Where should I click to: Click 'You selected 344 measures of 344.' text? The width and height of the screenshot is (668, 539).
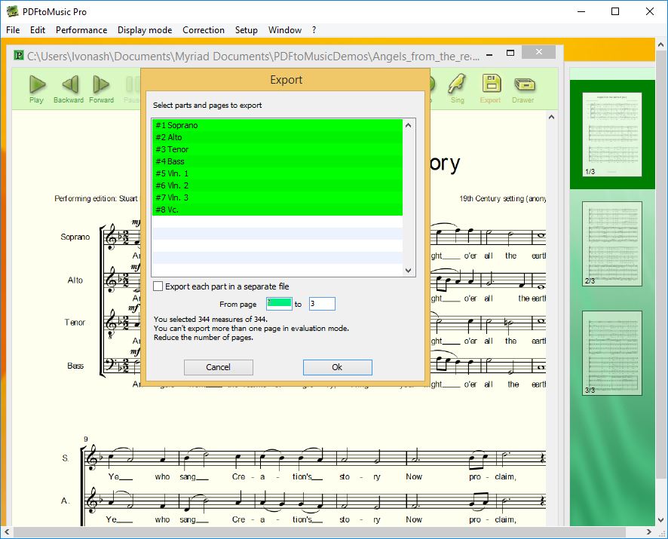[x=210, y=319]
